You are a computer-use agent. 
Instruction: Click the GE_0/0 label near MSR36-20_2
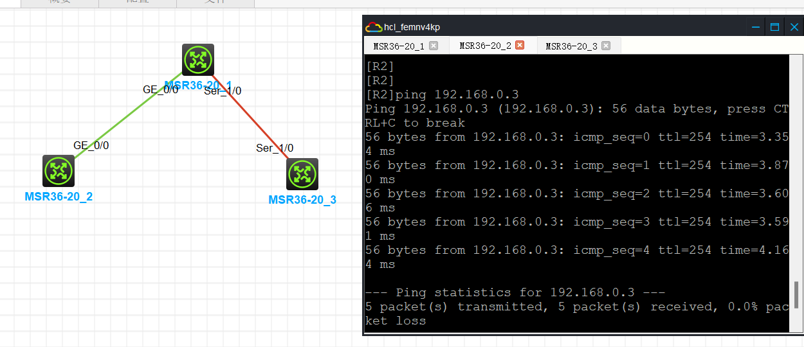point(91,145)
